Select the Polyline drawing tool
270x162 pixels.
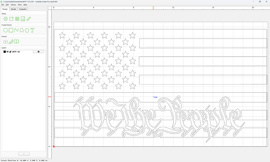pos(16,30)
